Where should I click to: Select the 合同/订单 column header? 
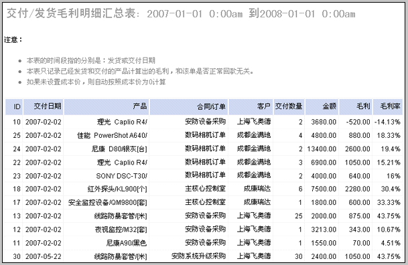(x=211, y=106)
